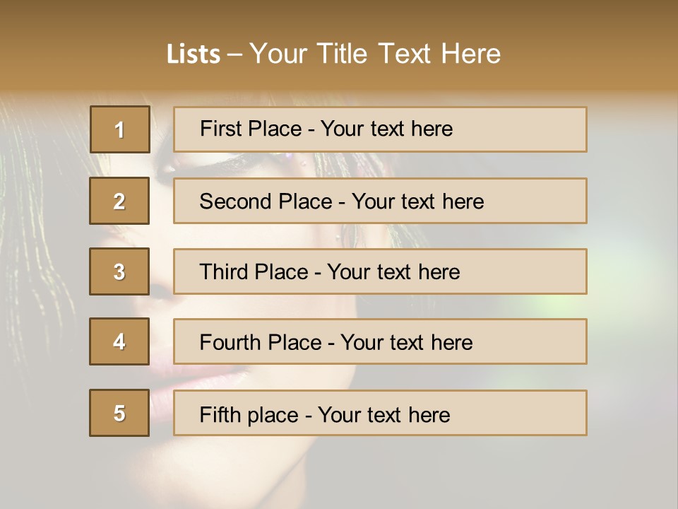Click the word First in the list

tap(218, 129)
